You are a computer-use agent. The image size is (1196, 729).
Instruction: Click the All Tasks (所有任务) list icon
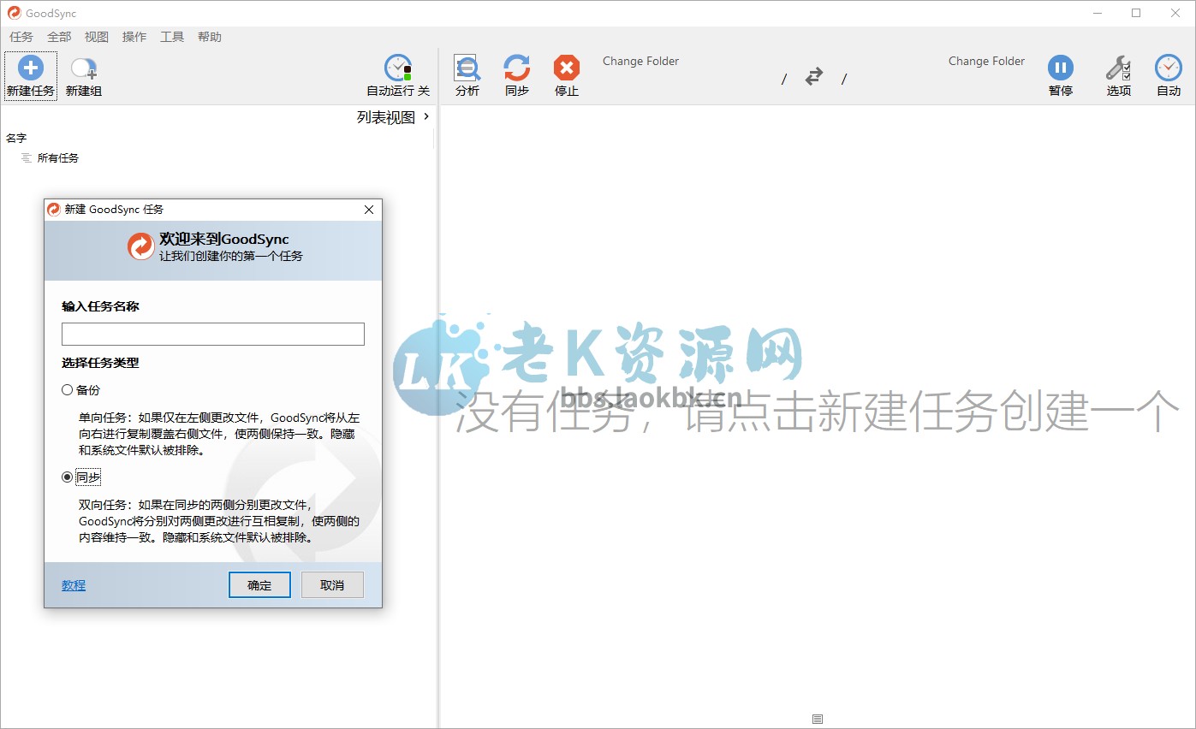click(x=27, y=158)
